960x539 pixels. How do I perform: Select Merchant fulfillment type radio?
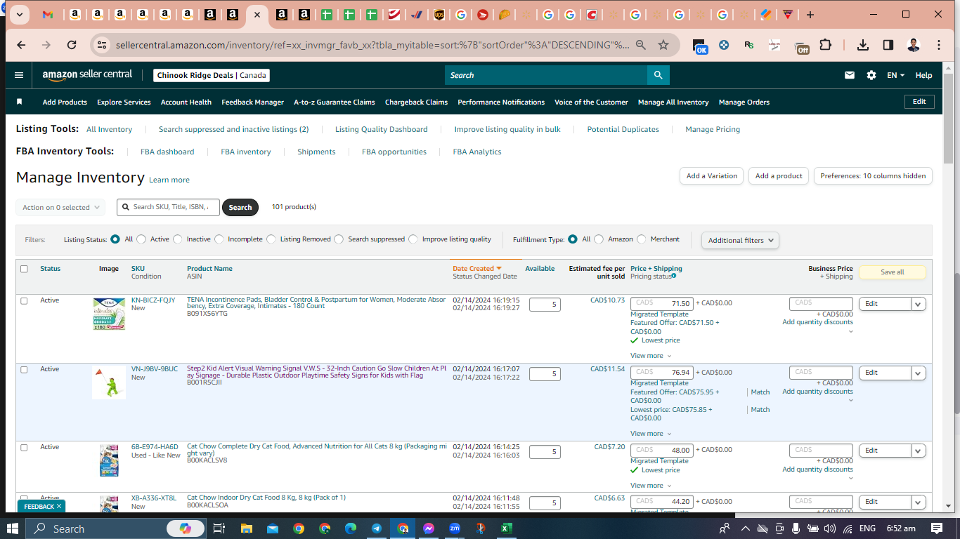(641, 239)
